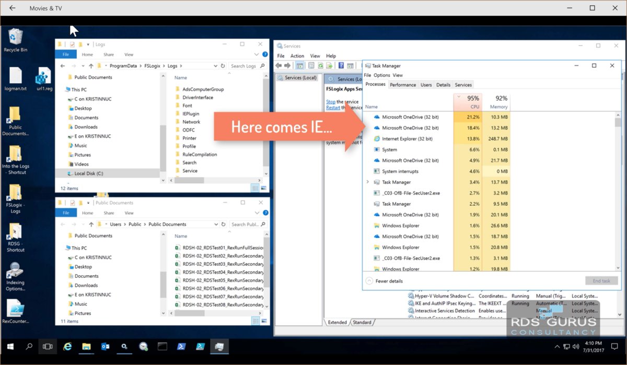Expand ribbon chevron in Logs window
Image resolution: width=627 pixels, height=365 pixels.
(257, 54)
